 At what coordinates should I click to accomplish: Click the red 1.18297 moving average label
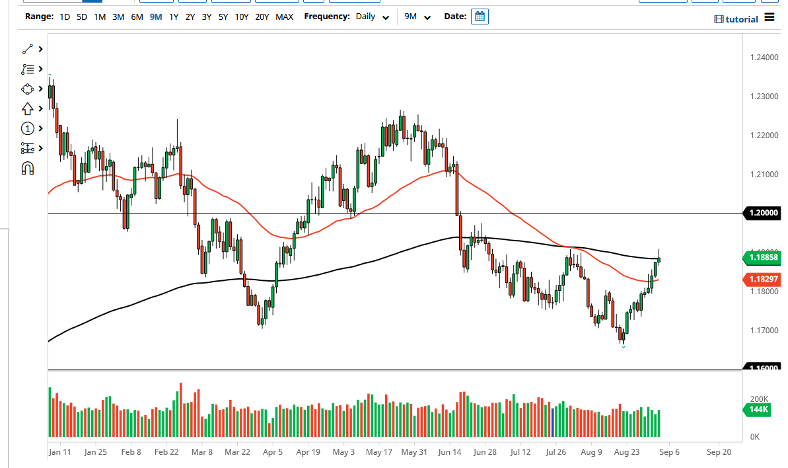point(762,279)
